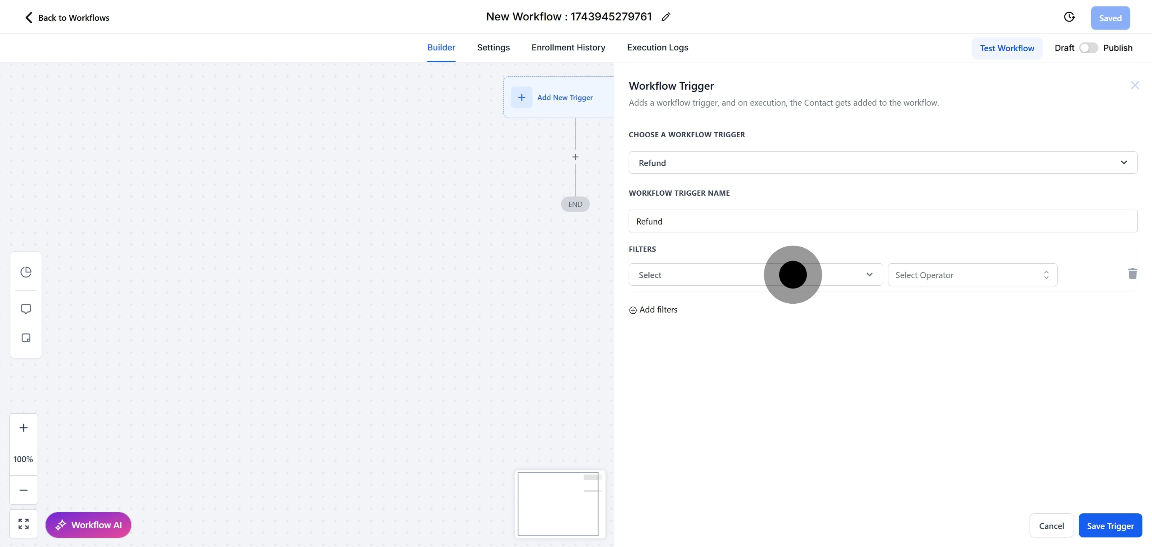Open the version history clock icon

pos(1069,17)
